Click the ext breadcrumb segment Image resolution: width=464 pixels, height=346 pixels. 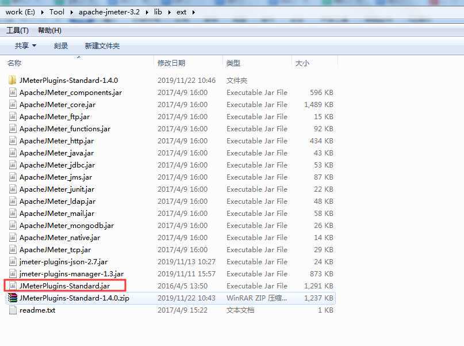(x=181, y=12)
